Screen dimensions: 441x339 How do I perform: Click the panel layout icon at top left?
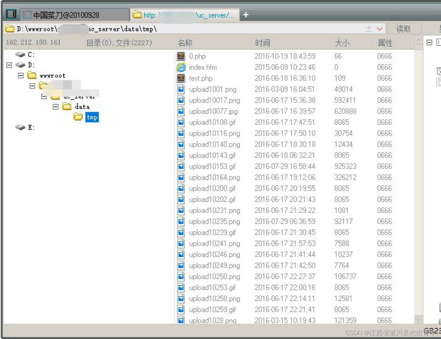click(11, 14)
